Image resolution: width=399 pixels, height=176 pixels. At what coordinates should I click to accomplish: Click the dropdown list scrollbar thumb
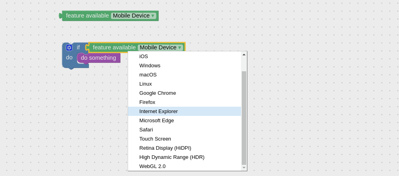(x=244, y=118)
